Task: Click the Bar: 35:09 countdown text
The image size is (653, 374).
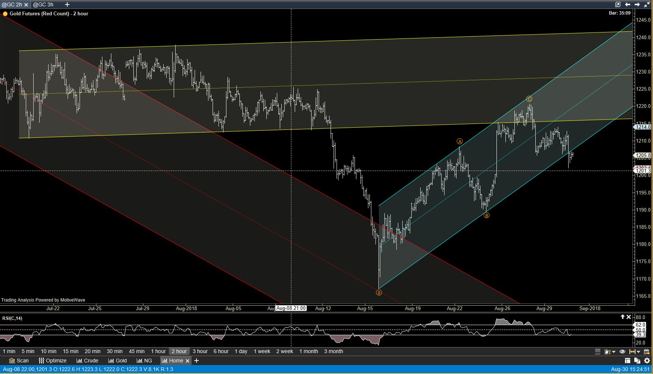Action: tap(620, 13)
